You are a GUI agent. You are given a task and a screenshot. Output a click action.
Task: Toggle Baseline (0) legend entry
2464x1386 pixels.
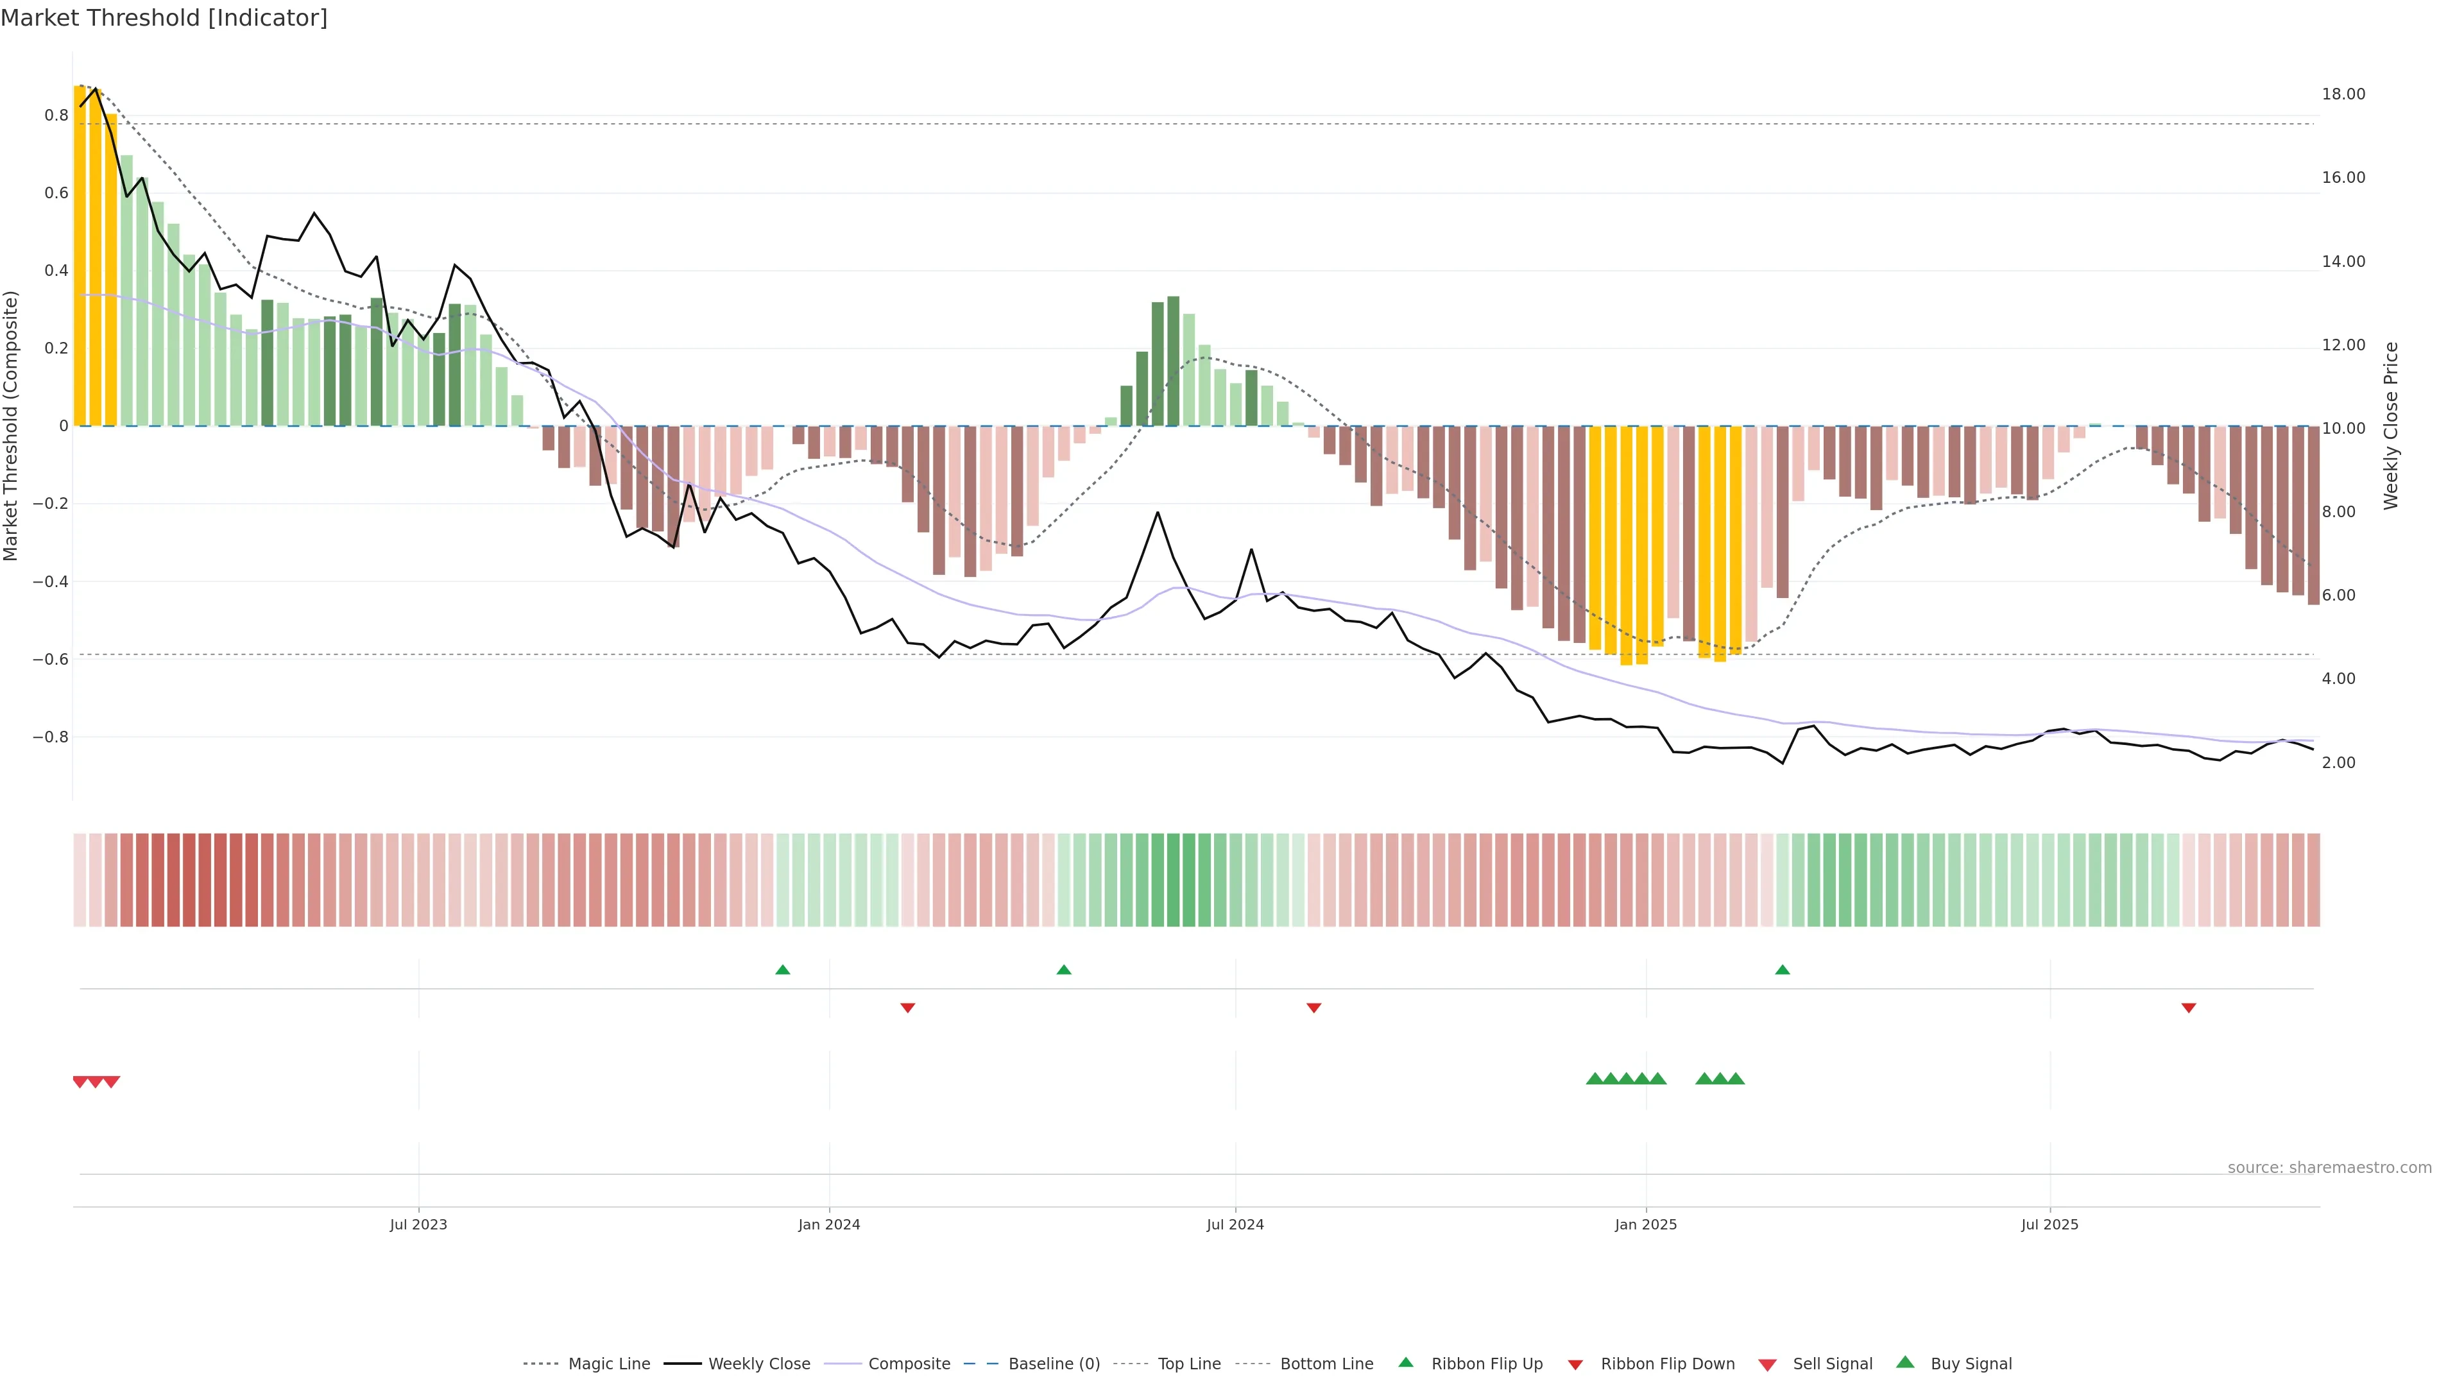point(1054,1364)
